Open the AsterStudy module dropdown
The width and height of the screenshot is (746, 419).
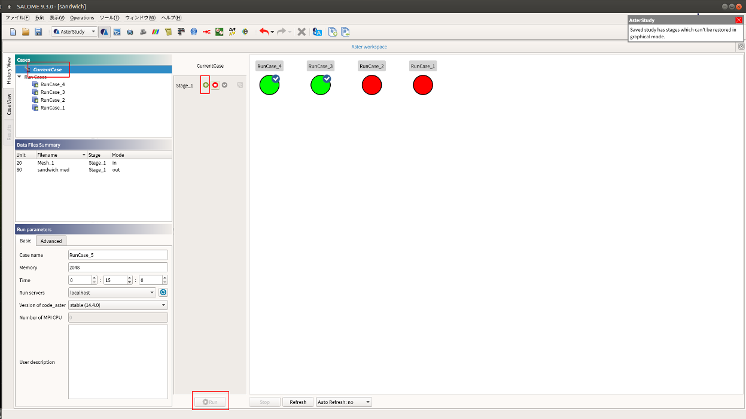(74, 32)
